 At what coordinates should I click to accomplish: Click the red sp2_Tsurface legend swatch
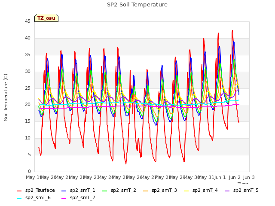click(19, 191)
